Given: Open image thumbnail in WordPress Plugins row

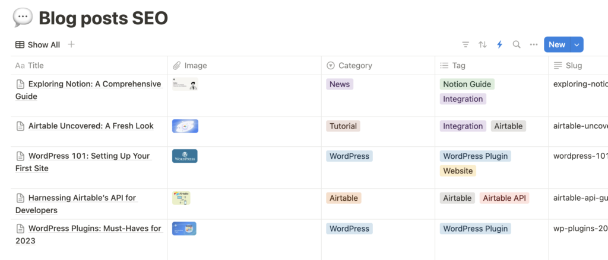Looking at the screenshot, I should 184,229.
